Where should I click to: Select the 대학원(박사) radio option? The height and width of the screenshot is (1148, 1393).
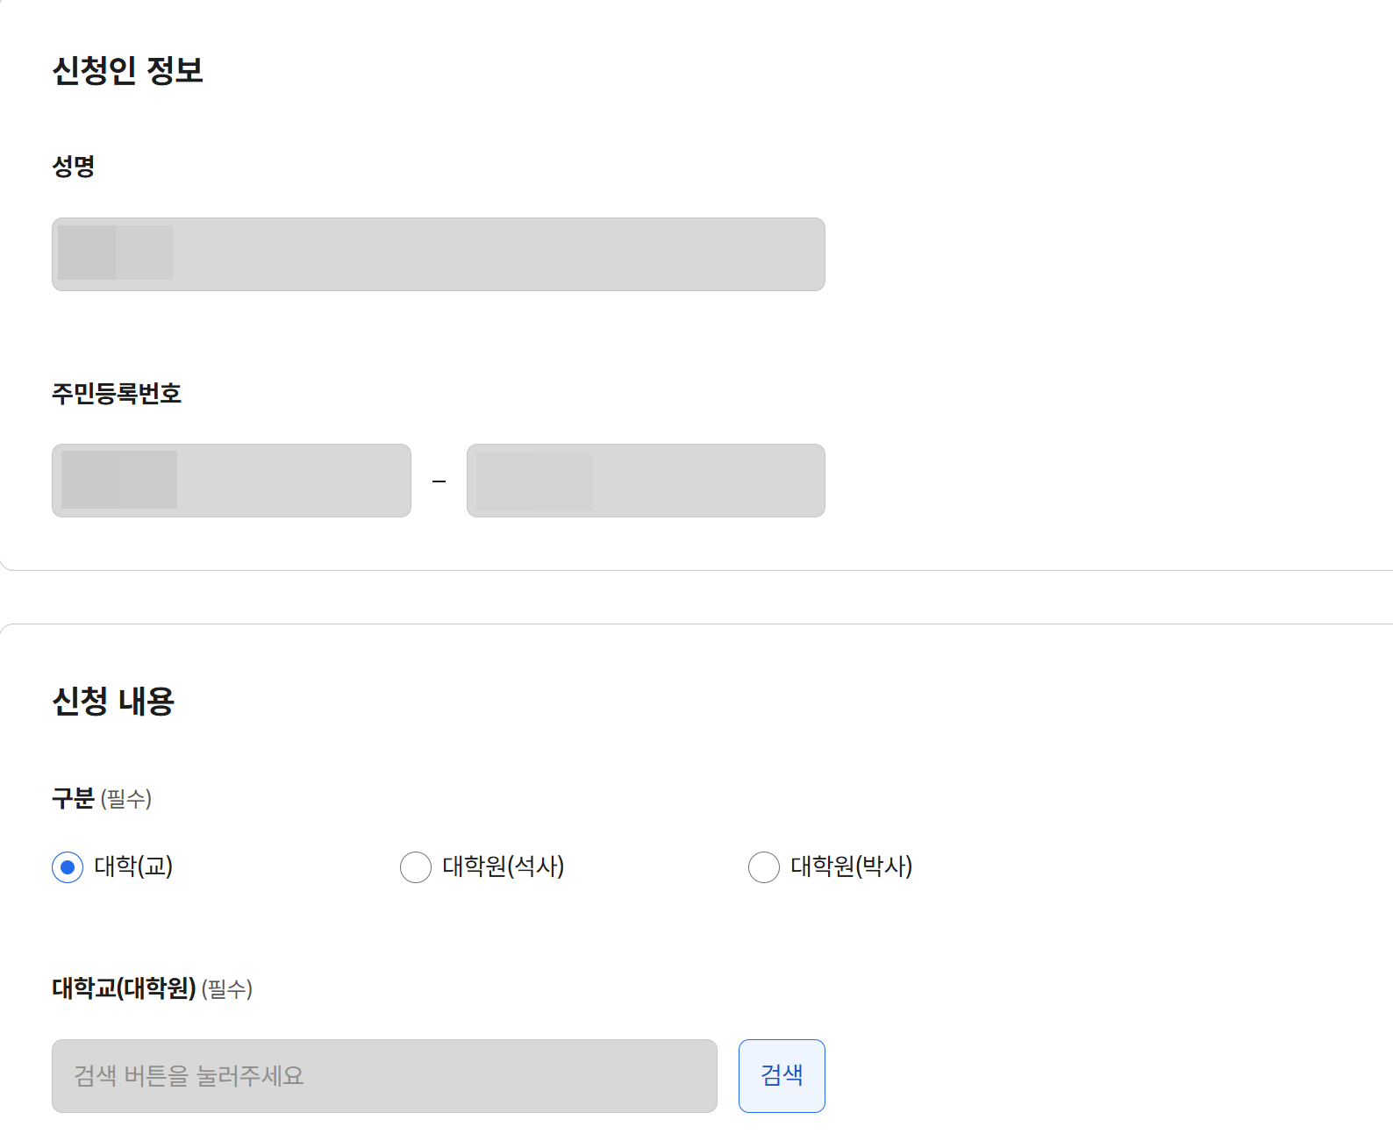click(763, 866)
